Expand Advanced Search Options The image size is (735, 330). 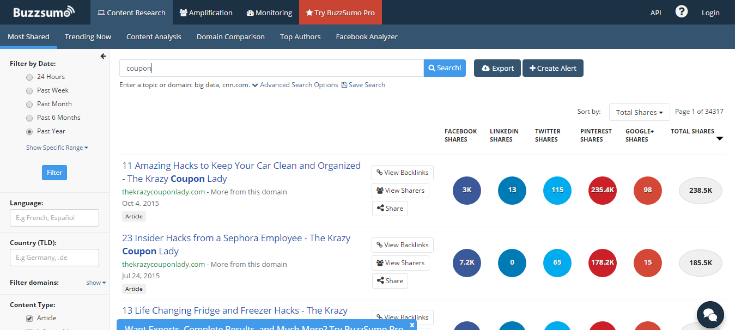pyautogui.click(x=295, y=85)
